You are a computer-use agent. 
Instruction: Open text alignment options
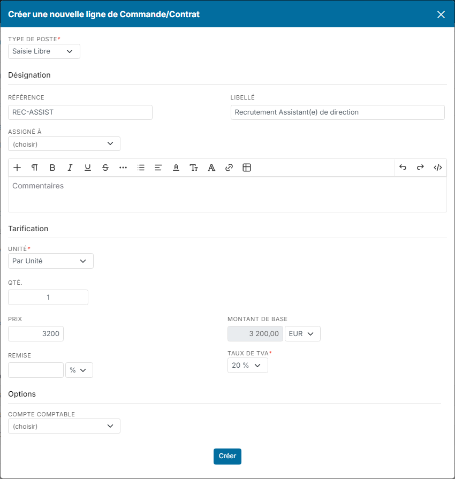(158, 168)
